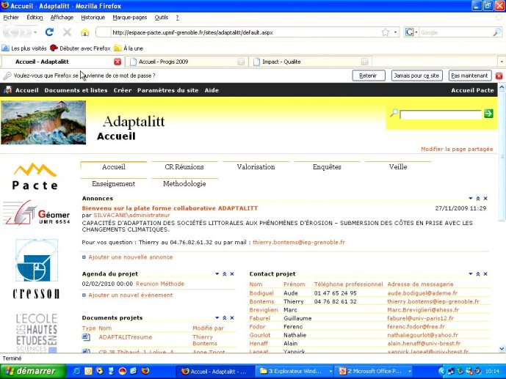The height and width of the screenshot is (379, 506).
Task: Collapse the Contact projet web part
Action: coord(478,274)
